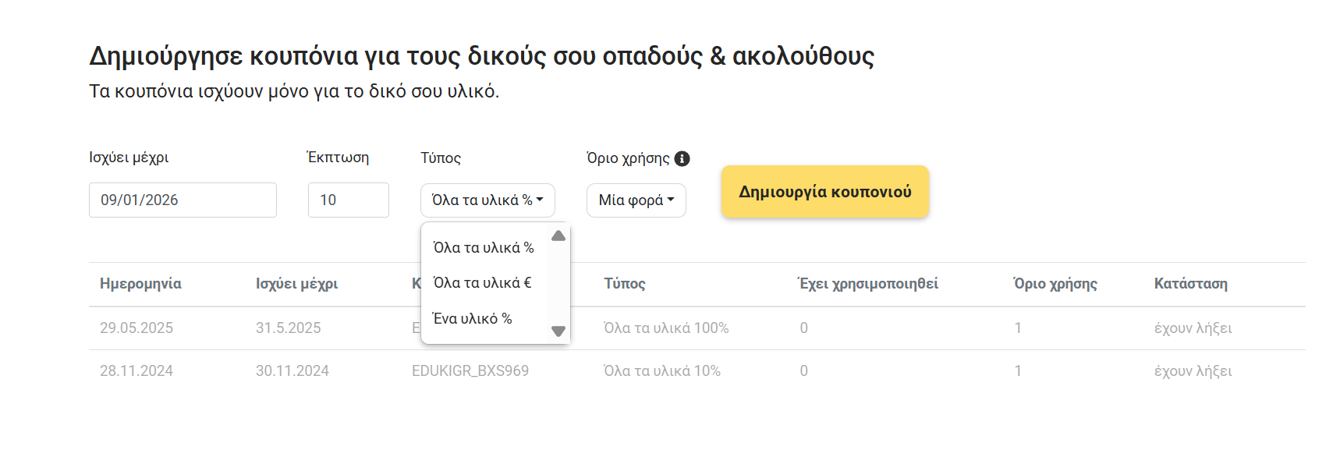Image resolution: width=1326 pixels, height=457 pixels.
Task: Click the Ισχύει μέχρι table column header
Action: (x=296, y=284)
